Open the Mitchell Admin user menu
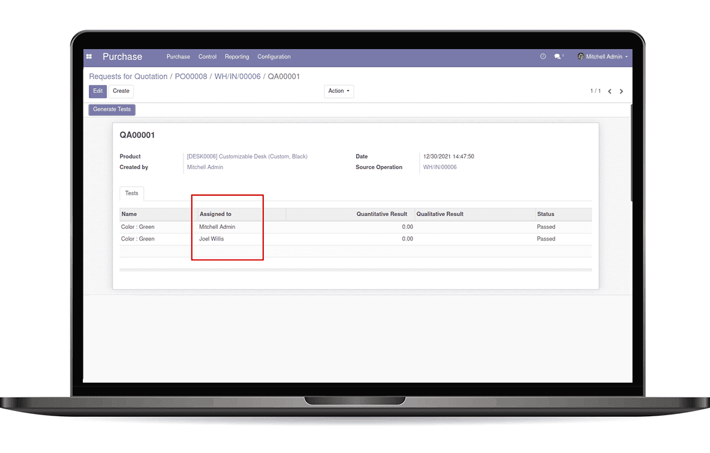 603,57
